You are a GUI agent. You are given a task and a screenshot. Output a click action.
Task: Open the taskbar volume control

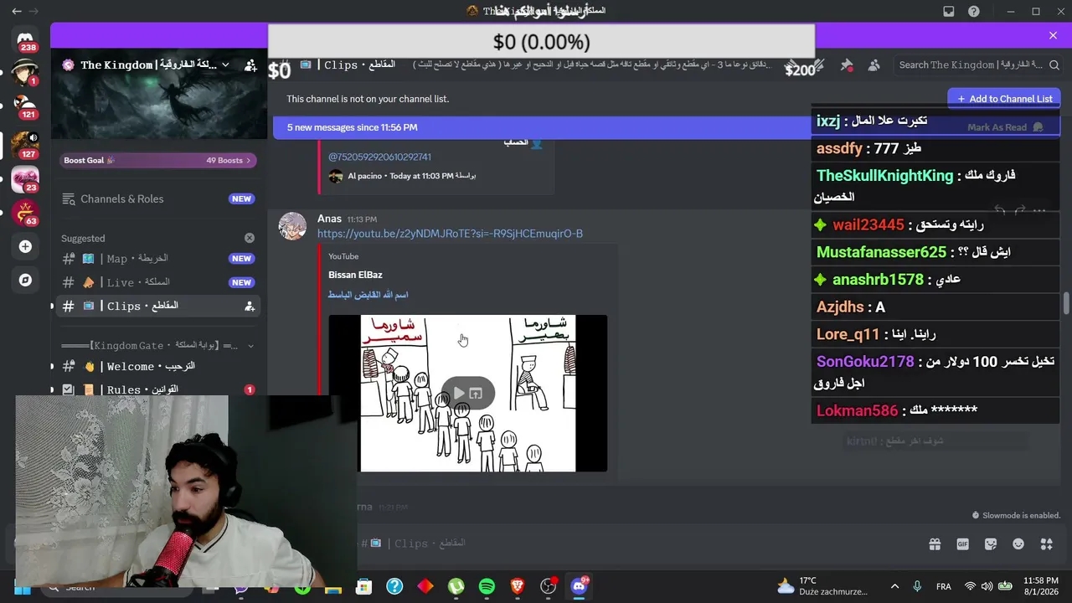click(987, 586)
